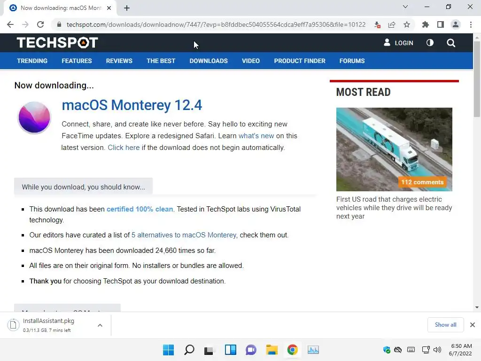Open the what's new link
481x361 pixels.
pyautogui.click(x=256, y=136)
